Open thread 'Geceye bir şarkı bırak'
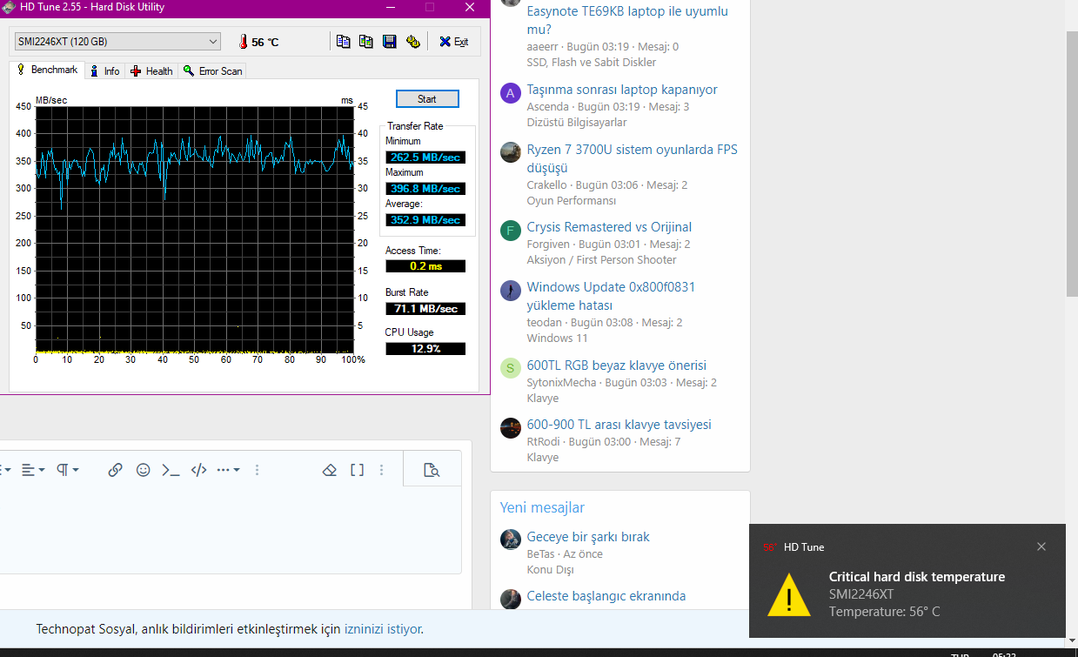Image resolution: width=1078 pixels, height=657 pixels. pyautogui.click(x=588, y=537)
